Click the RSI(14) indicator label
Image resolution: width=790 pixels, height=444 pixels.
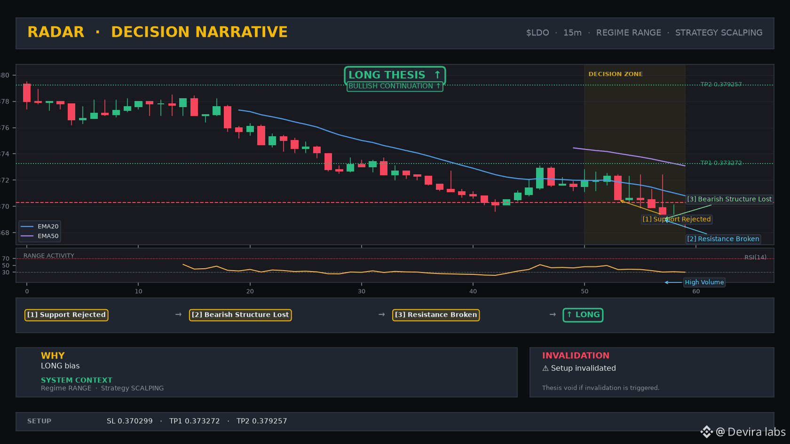click(755, 257)
